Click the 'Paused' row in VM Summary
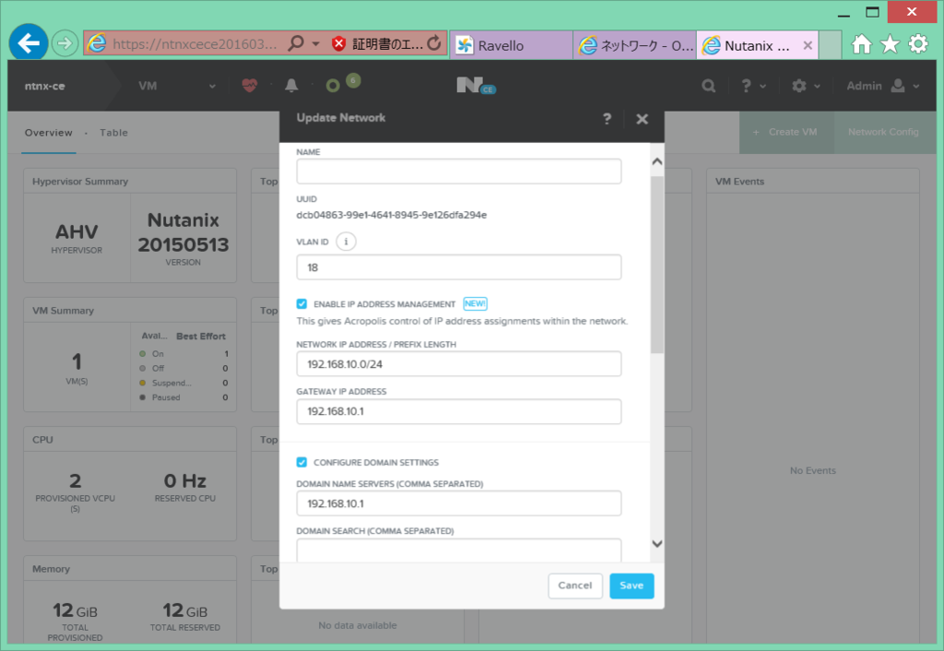The image size is (944, 651). (x=183, y=397)
